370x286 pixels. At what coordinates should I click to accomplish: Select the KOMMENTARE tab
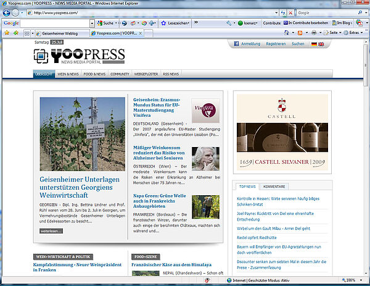coord(274,186)
